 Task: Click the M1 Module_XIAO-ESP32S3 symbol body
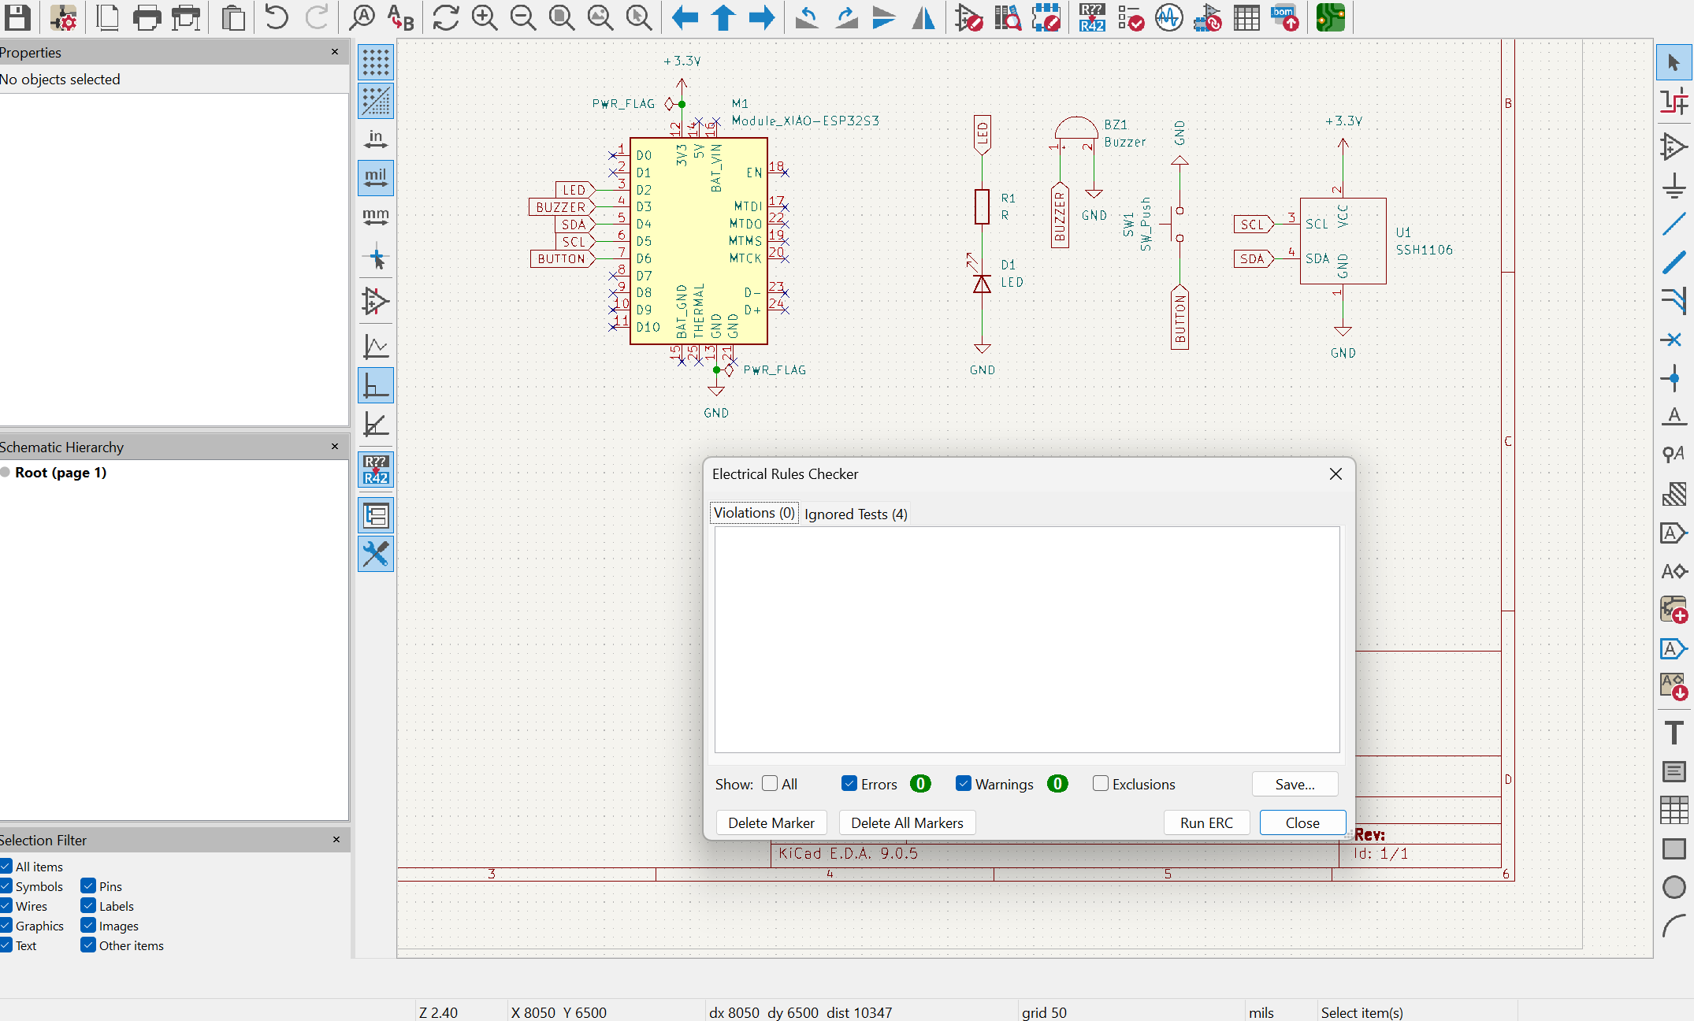(x=699, y=241)
